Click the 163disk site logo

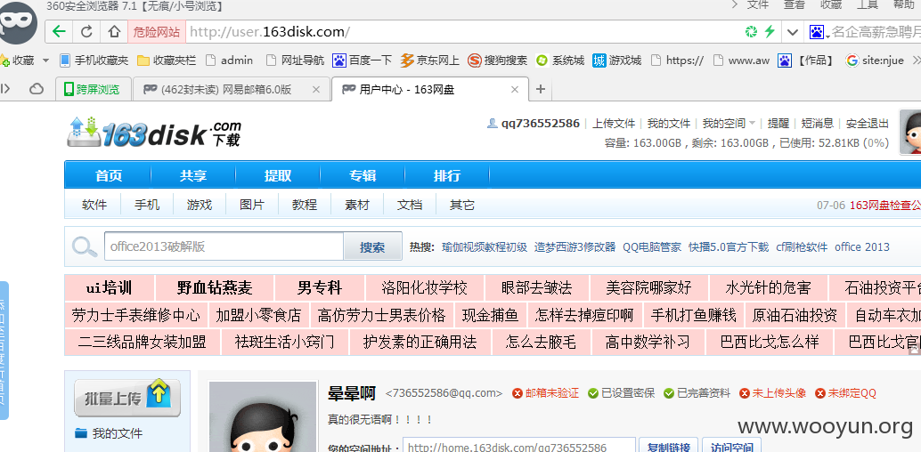[x=154, y=133]
